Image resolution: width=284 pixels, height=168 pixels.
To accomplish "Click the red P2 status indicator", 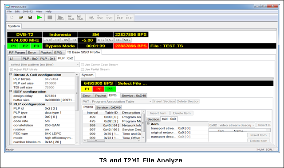I will (99, 89).
